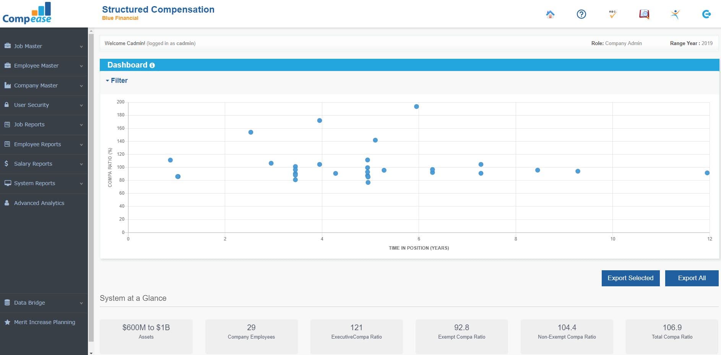
Task: Open the home icon in the header
Action: (550, 14)
